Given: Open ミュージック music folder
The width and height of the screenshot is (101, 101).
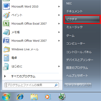Looking at the screenshot, I should 74,27.
